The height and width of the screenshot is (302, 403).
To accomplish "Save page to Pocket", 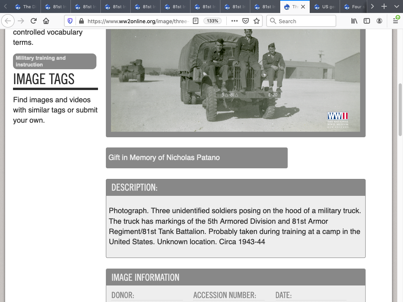I will [x=245, y=21].
